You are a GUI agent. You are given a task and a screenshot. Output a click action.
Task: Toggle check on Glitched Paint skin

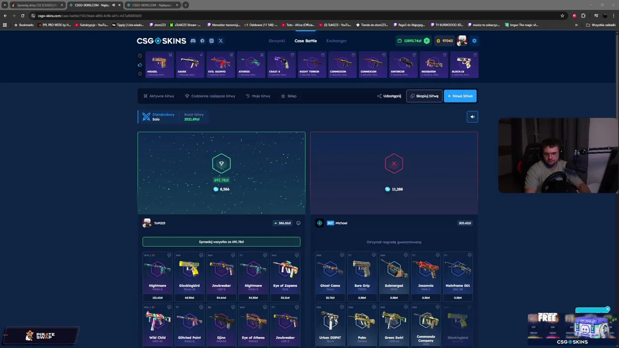click(201, 307)
